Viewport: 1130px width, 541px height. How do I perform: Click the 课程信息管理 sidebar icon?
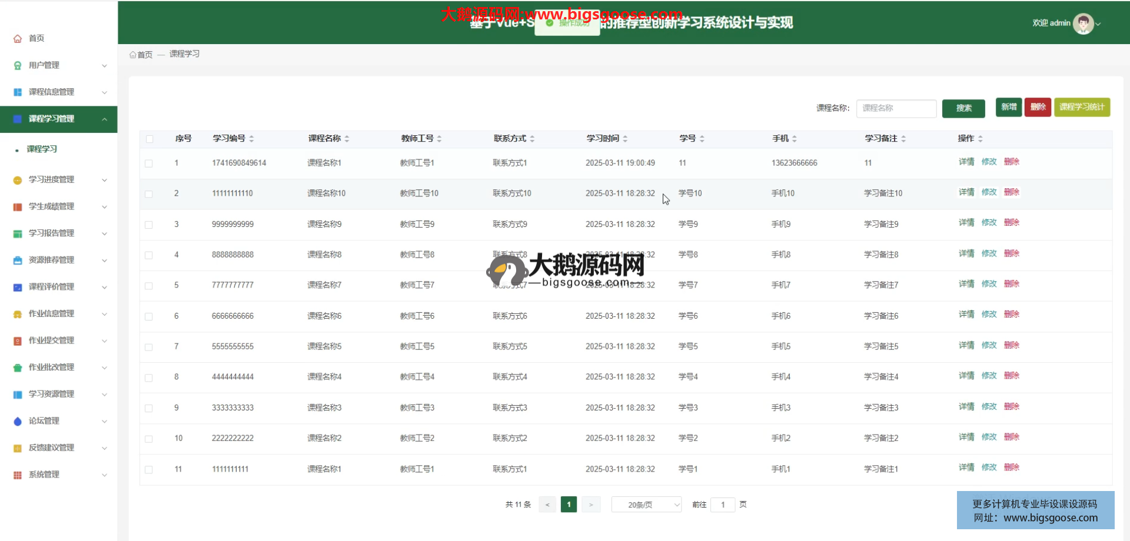[18, 92]
